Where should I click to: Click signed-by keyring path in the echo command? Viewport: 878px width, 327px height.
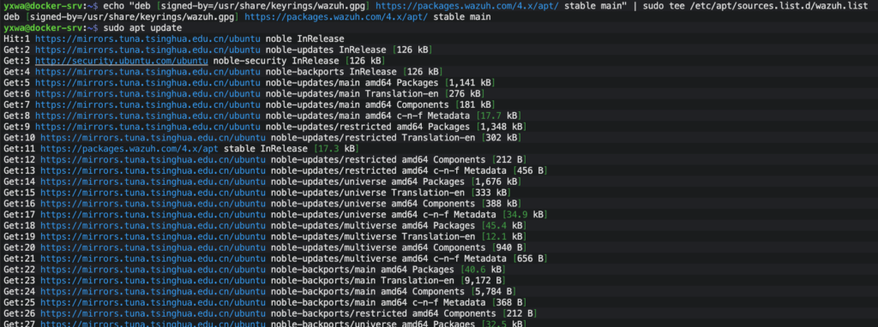(x=261, y=6)
